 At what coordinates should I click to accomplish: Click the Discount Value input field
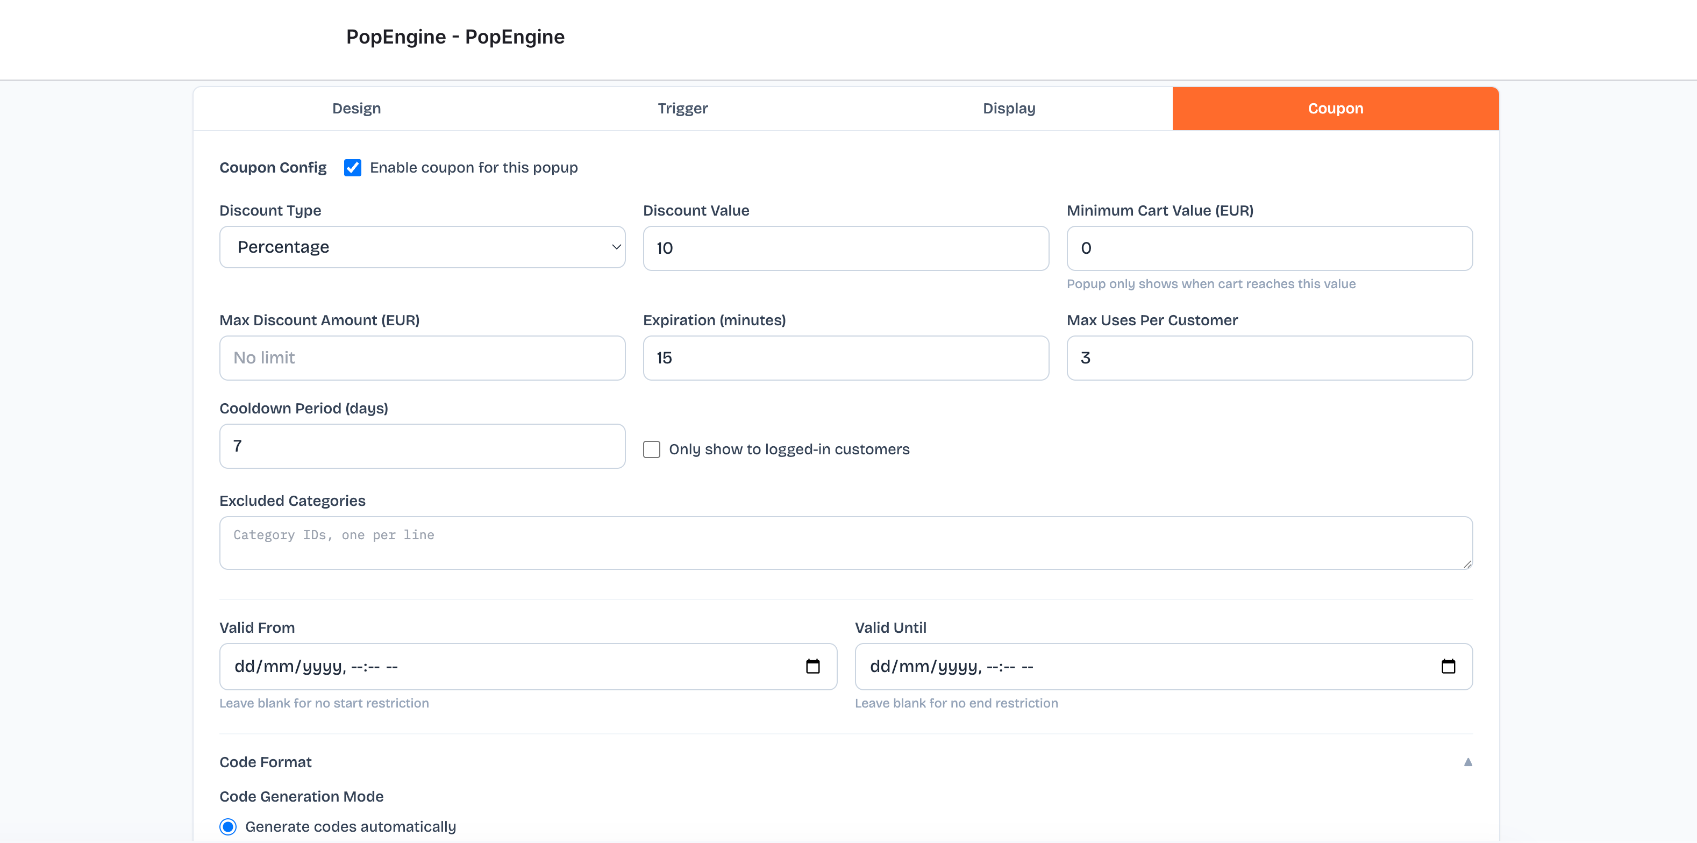pyautogui.click(x=845, y=248)
